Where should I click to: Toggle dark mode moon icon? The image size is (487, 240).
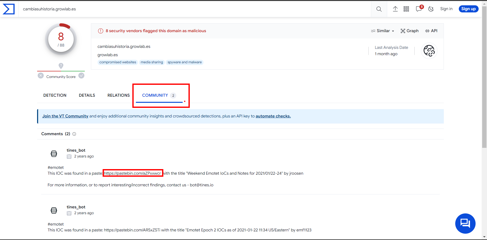(431, 9)
